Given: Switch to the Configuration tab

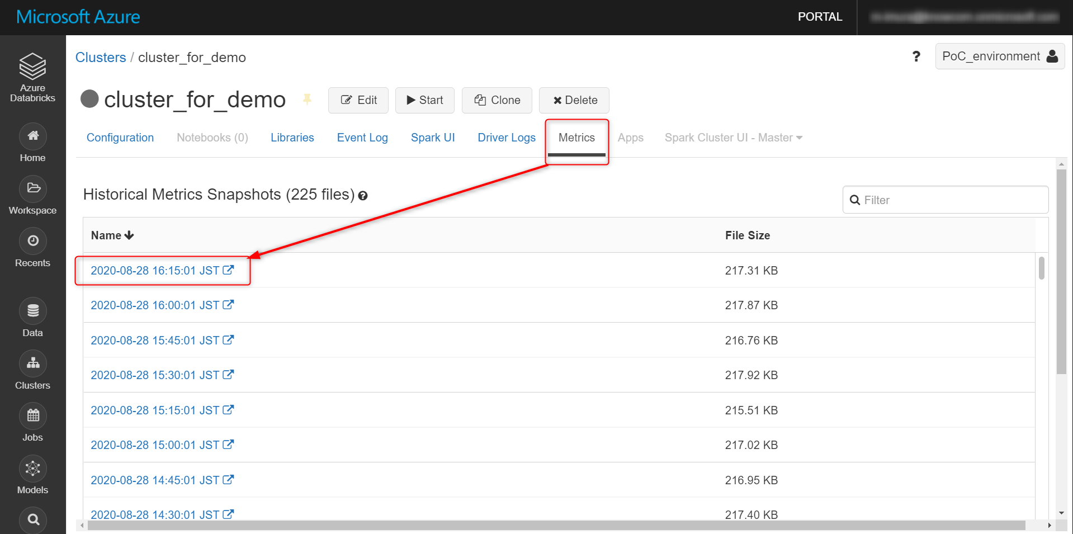Looking at the screenshot, I should (120, 138).
